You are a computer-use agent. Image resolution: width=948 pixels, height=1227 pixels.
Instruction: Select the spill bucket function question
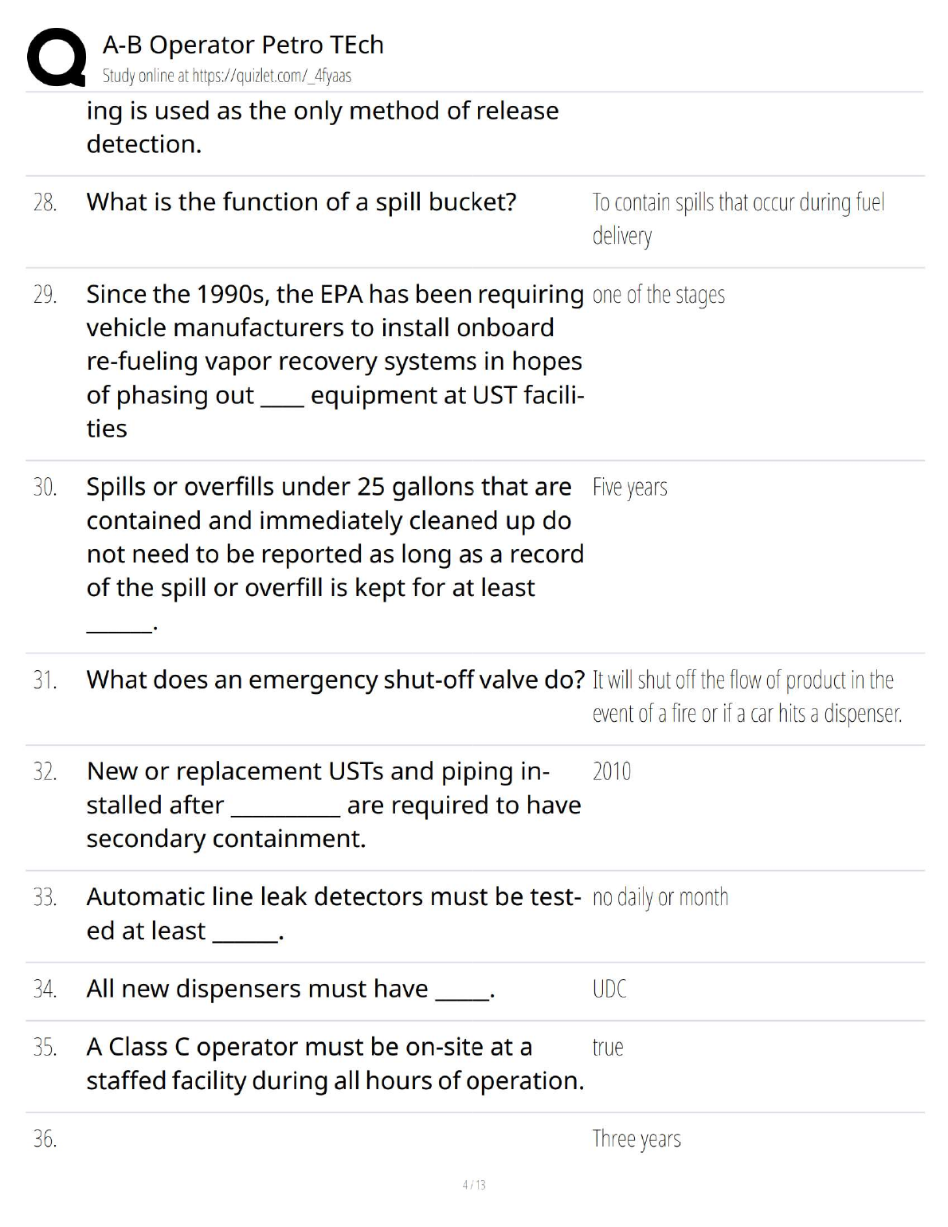pyautogui.click(x=301, y=202)
